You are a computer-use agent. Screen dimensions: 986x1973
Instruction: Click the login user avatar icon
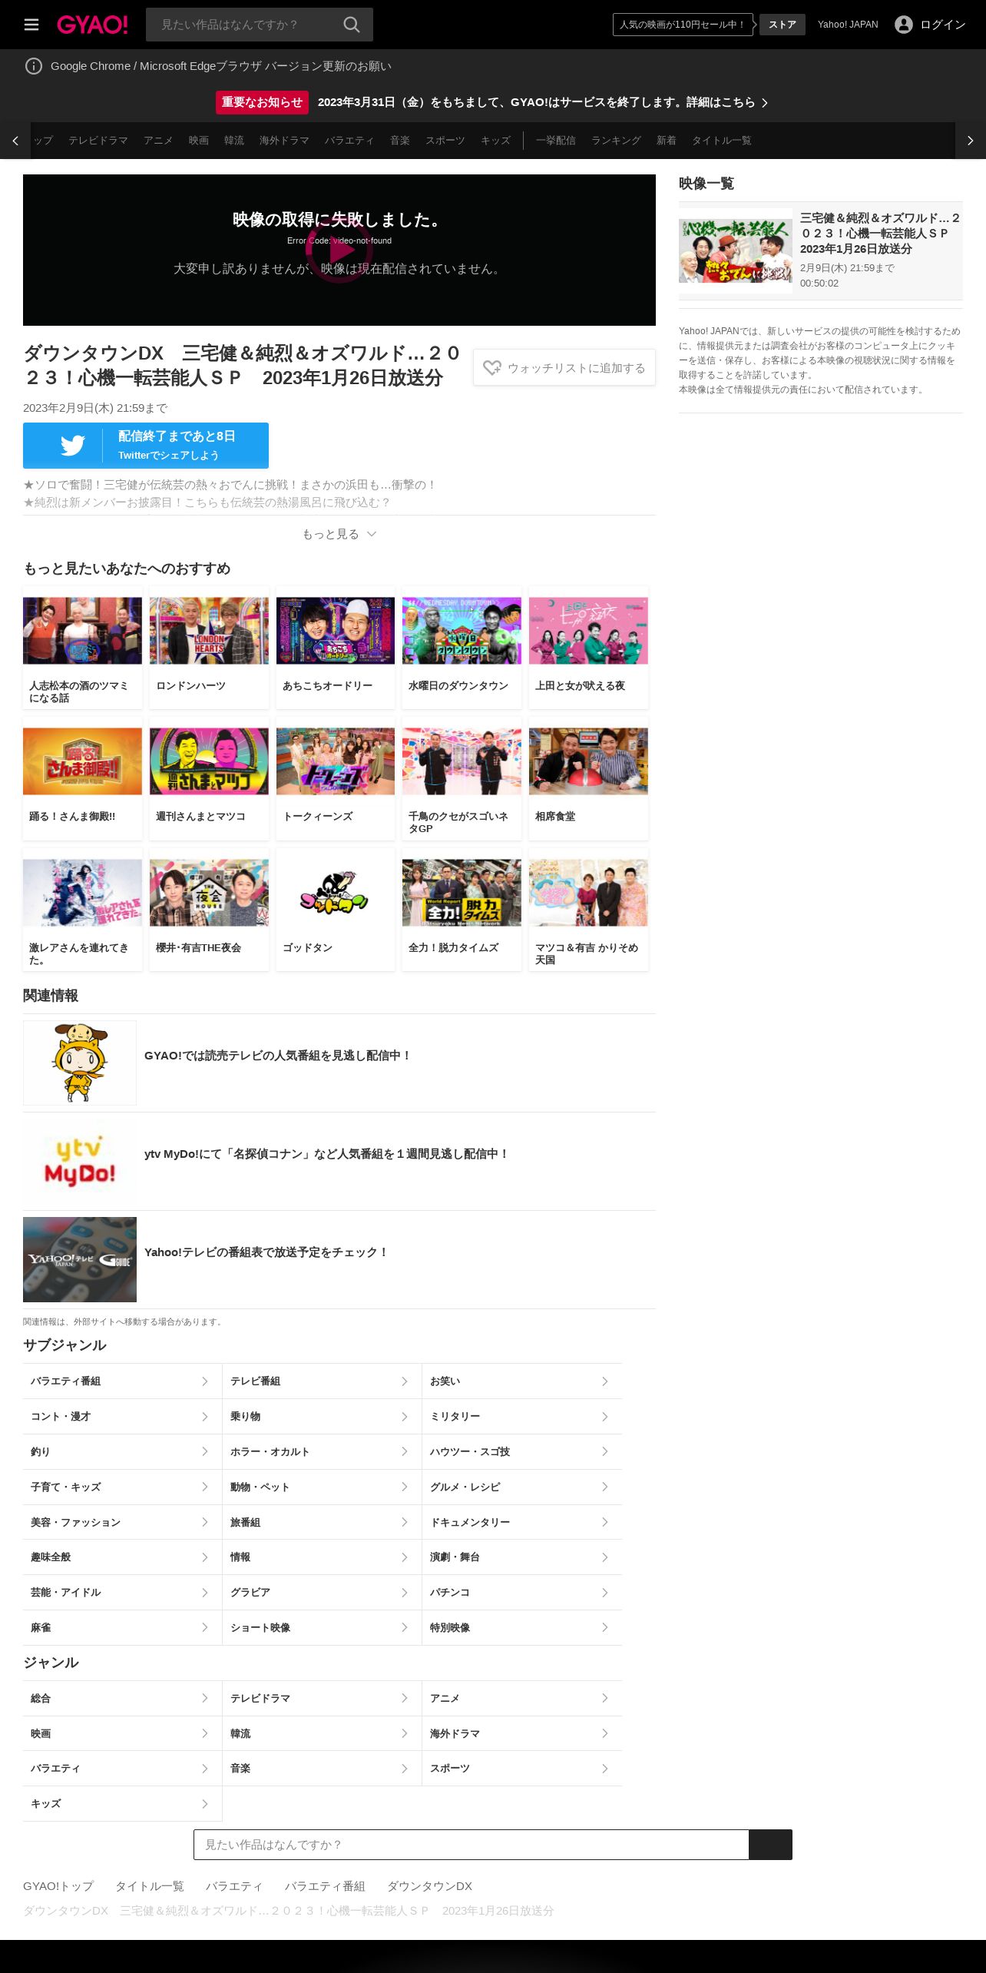(904, 25)
